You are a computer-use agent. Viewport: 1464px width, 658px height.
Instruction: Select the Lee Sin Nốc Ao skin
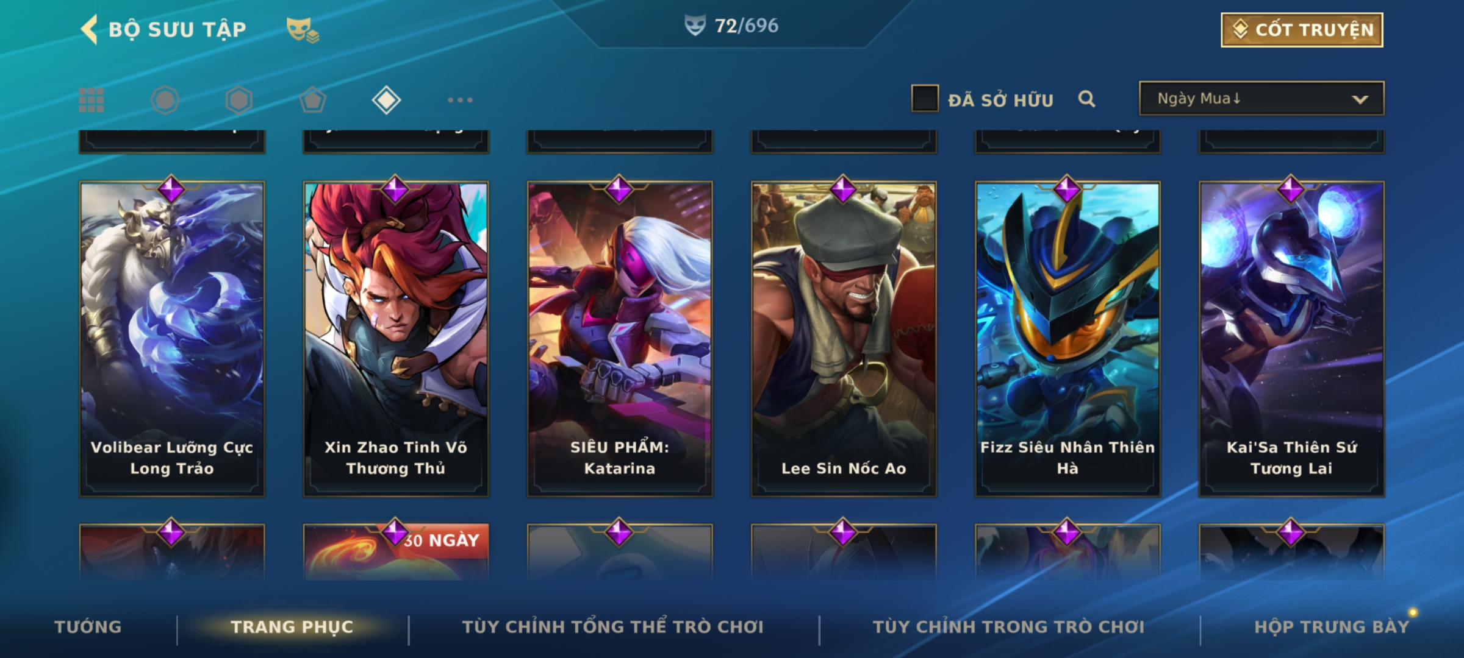844,339
